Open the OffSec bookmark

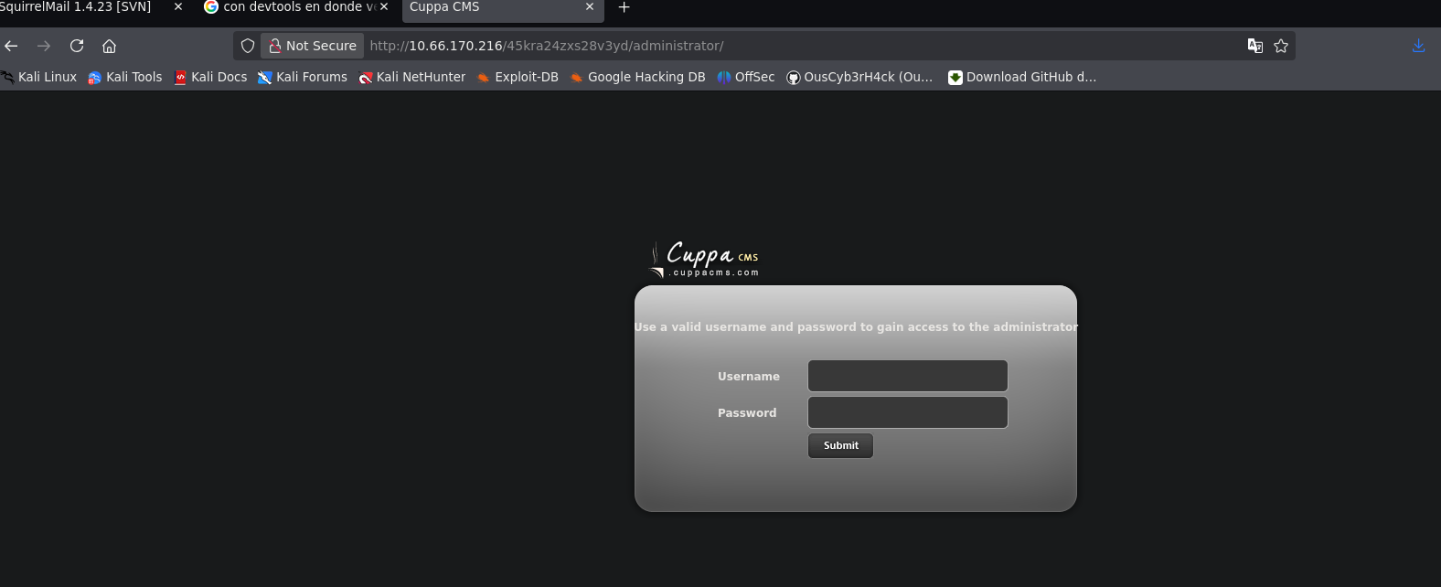(746, 77)
